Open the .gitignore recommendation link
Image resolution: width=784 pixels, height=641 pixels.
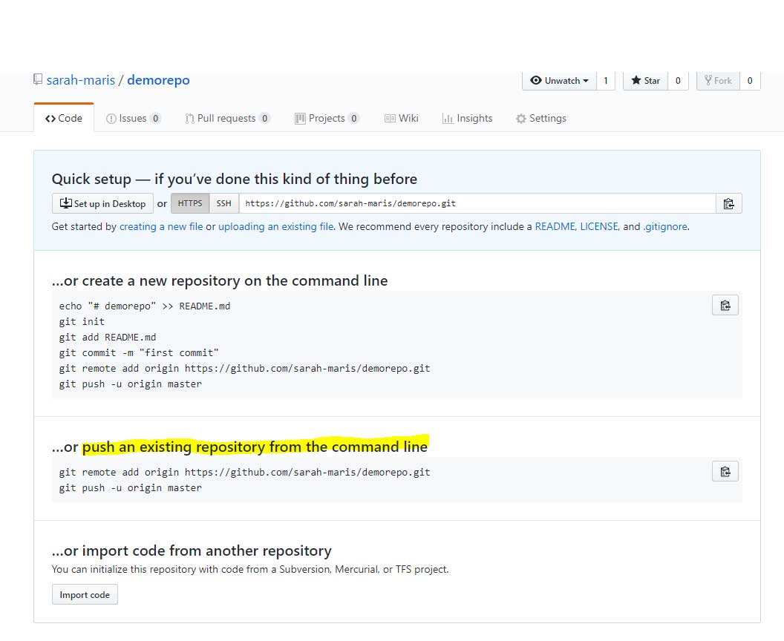pyautogui.click(x=665, y=226)
